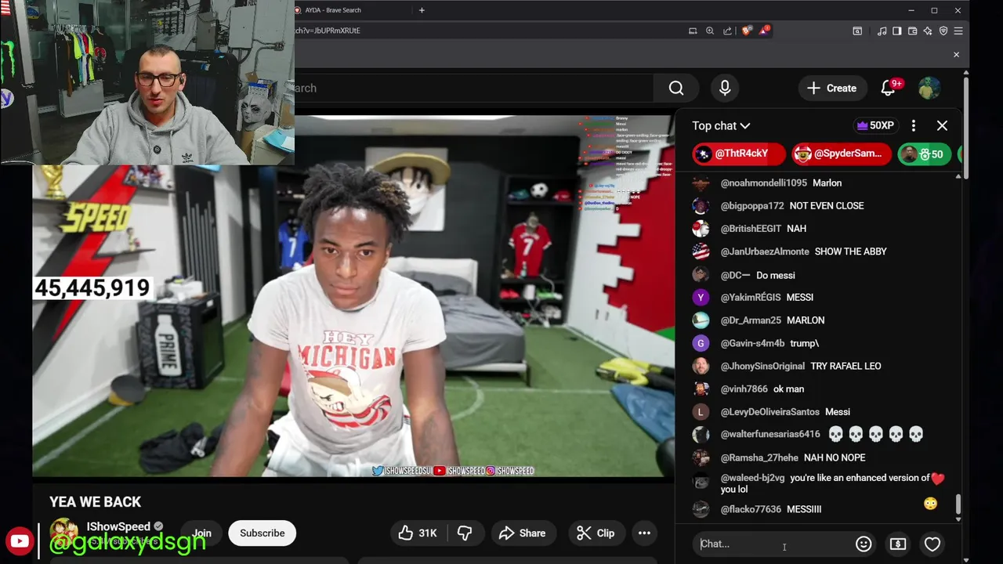Click the scroll-up arrow of chat scrollbar
The width and height of the screenshot is (1003, 564).
coord(958,177)
